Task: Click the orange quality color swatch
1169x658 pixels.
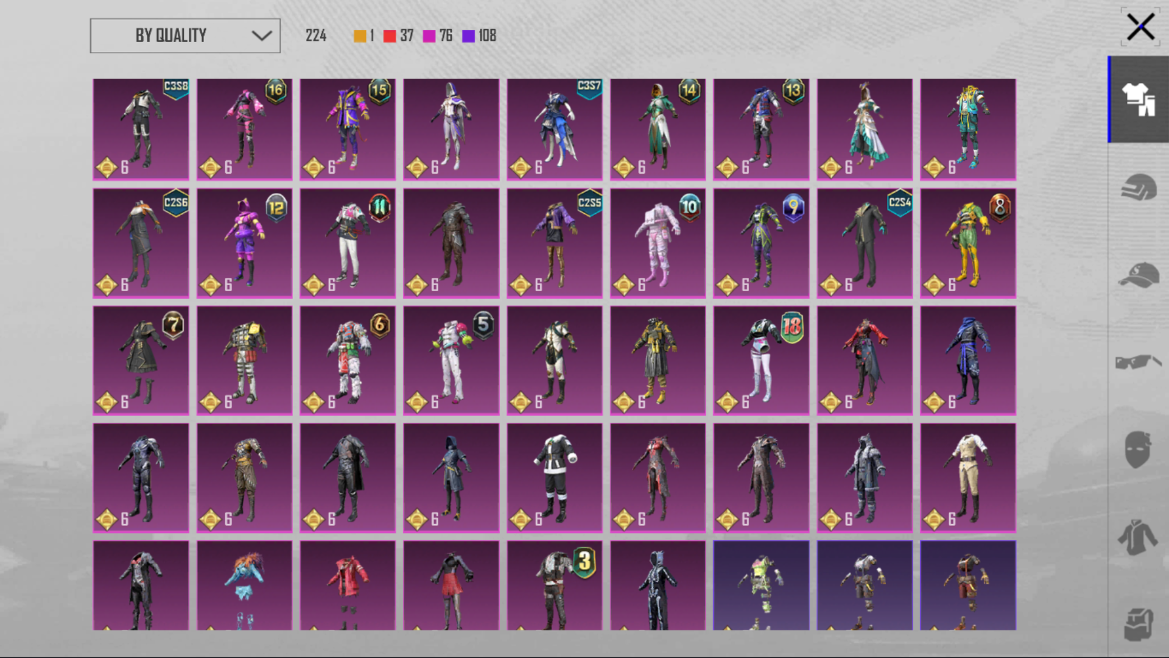Action: coord(360,36)
